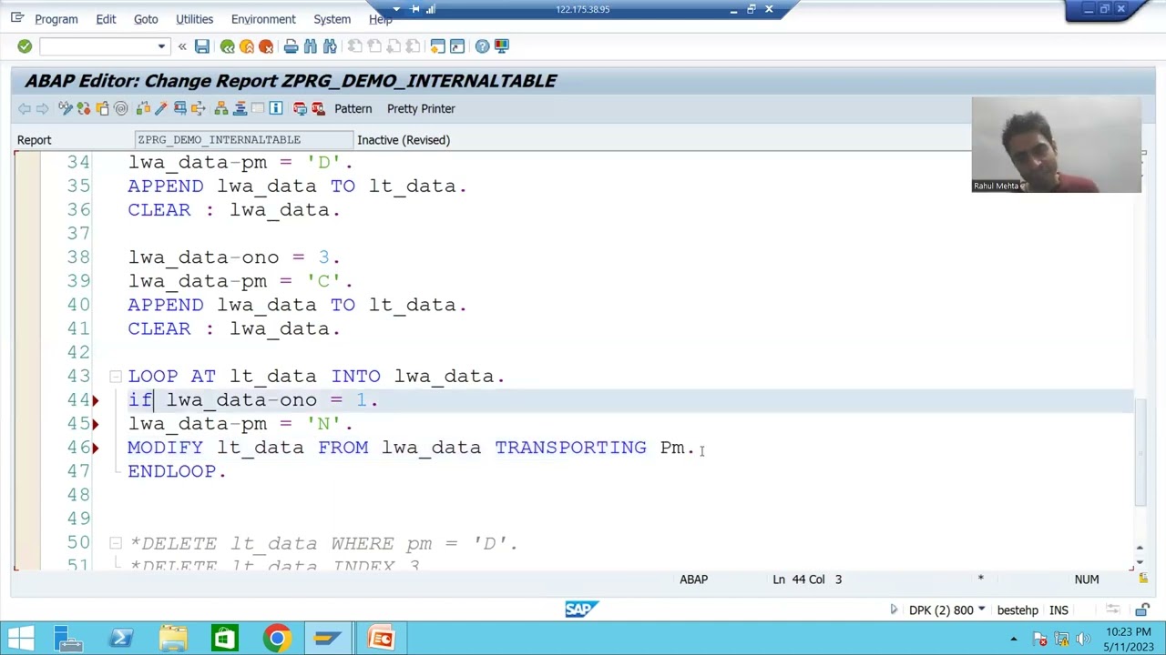Viewport: 1166px width, 655px height.
Task: Open the Edit menu
Action: pyautogui.click(x=106, y=19)
